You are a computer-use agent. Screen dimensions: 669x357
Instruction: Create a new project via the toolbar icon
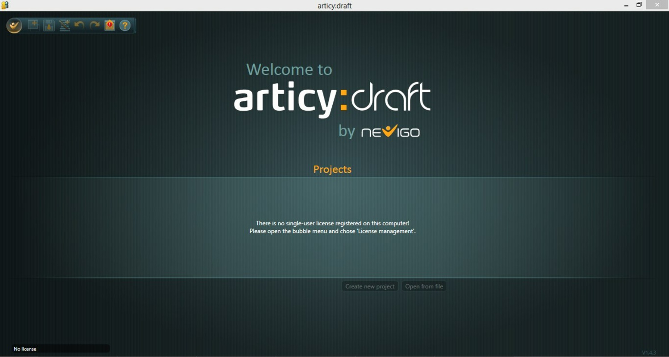pyautogui.click(x=33, y=25)
